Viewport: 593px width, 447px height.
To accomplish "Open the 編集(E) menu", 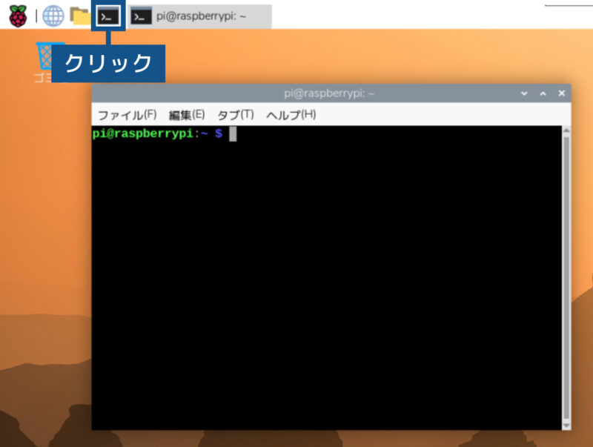I will (186, 115).
